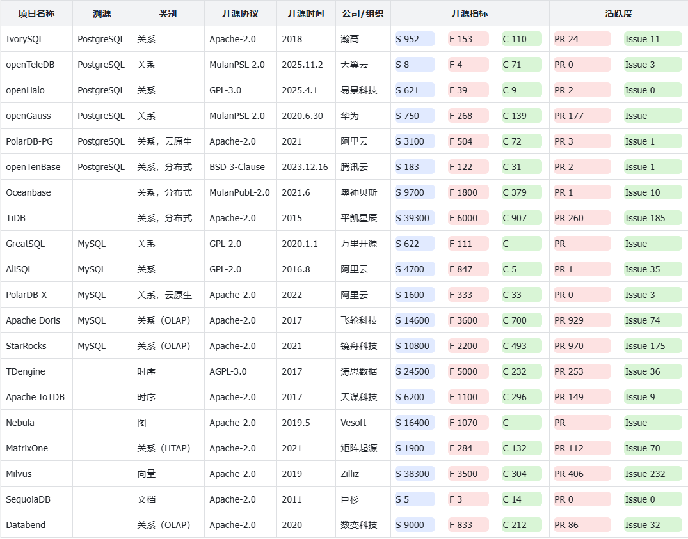Image resolution: width=688 pixels, height=539 pixels.
Task: Click the 2025.11.2 open-source date cell
Action: pyautogui.click(x=306, y=65)
